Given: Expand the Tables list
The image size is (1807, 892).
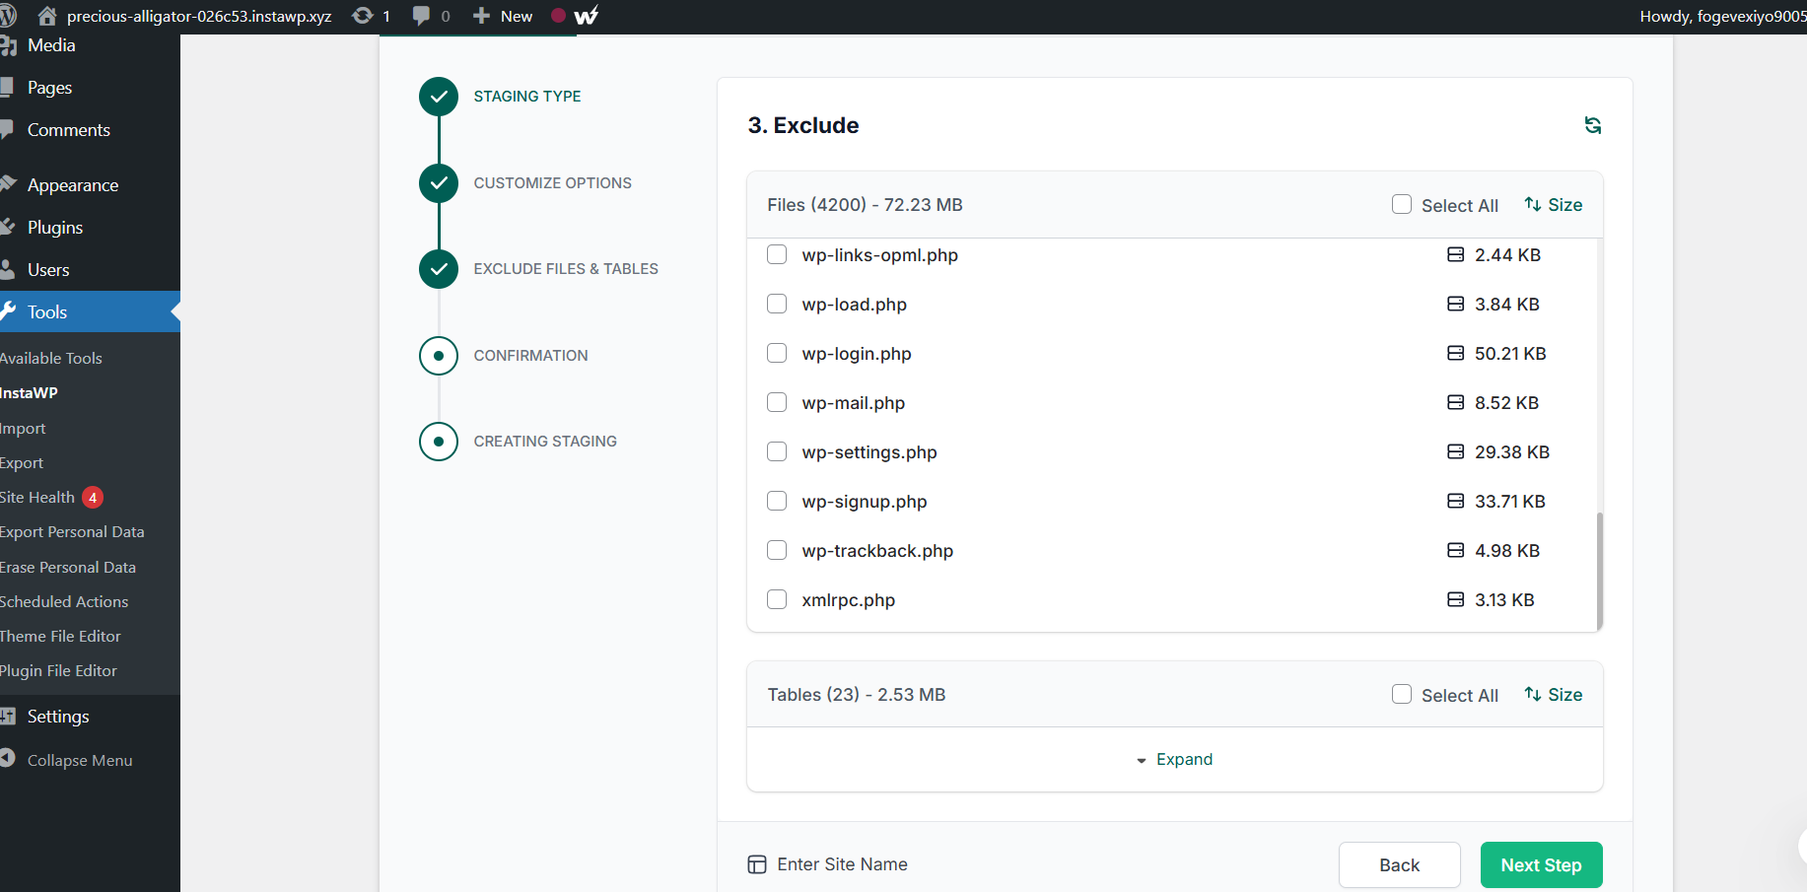Looking at the screenshot, I should coord(1174,759).
